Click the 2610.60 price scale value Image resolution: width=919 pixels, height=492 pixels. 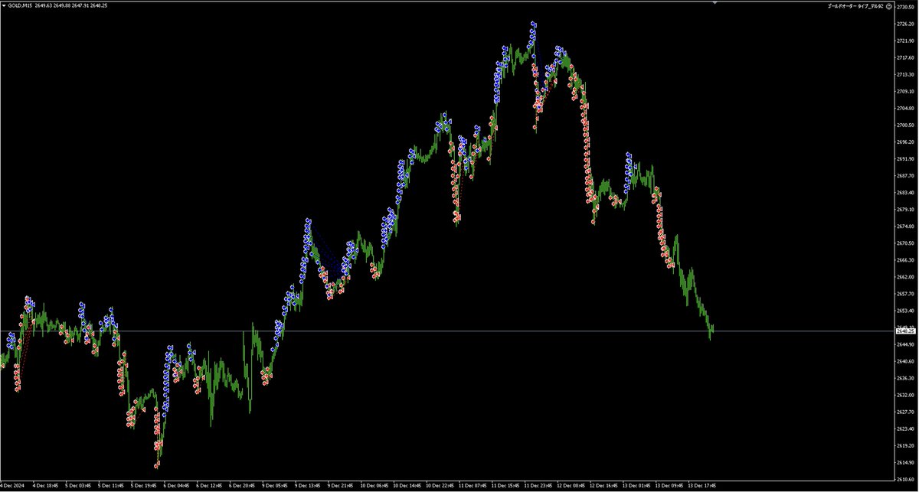point(904,479)
